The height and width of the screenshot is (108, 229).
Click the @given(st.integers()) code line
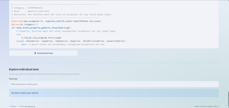[x=24, y=25]
